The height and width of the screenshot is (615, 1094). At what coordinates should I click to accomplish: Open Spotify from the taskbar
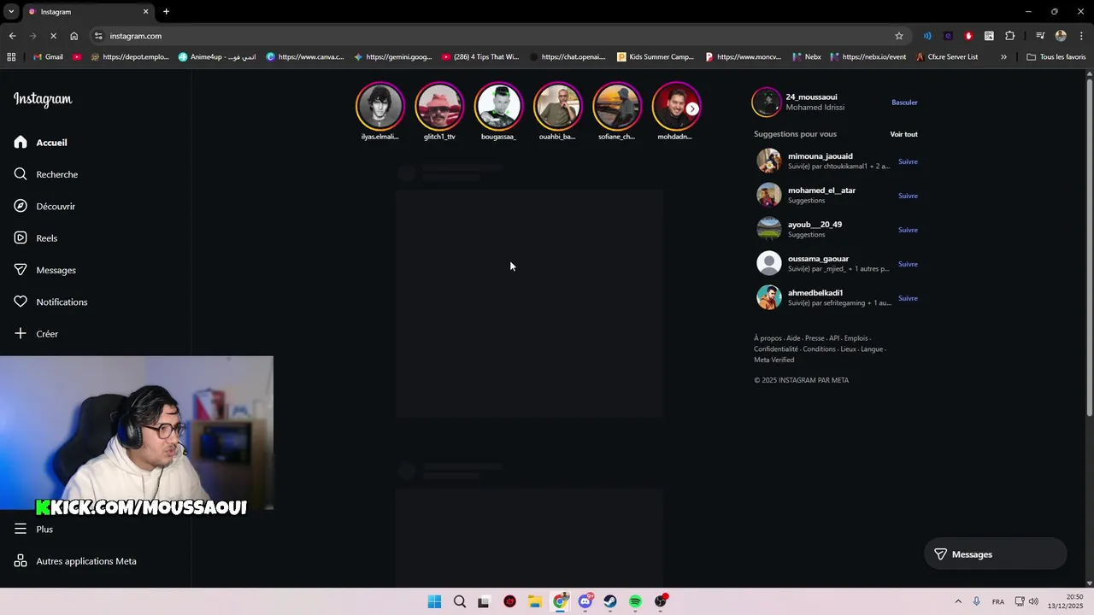pyautogui.click(x=635, y=601)
